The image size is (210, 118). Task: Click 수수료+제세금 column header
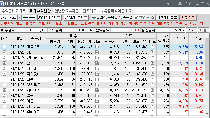coord(163,39)
